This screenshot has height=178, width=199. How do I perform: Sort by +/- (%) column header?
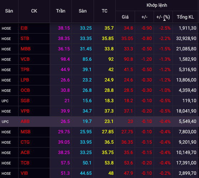pyautogui.click(x=163, y=17)
